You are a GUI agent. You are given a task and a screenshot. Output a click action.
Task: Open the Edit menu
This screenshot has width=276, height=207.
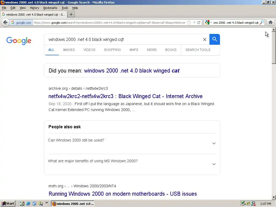click(x=13, y=8)
